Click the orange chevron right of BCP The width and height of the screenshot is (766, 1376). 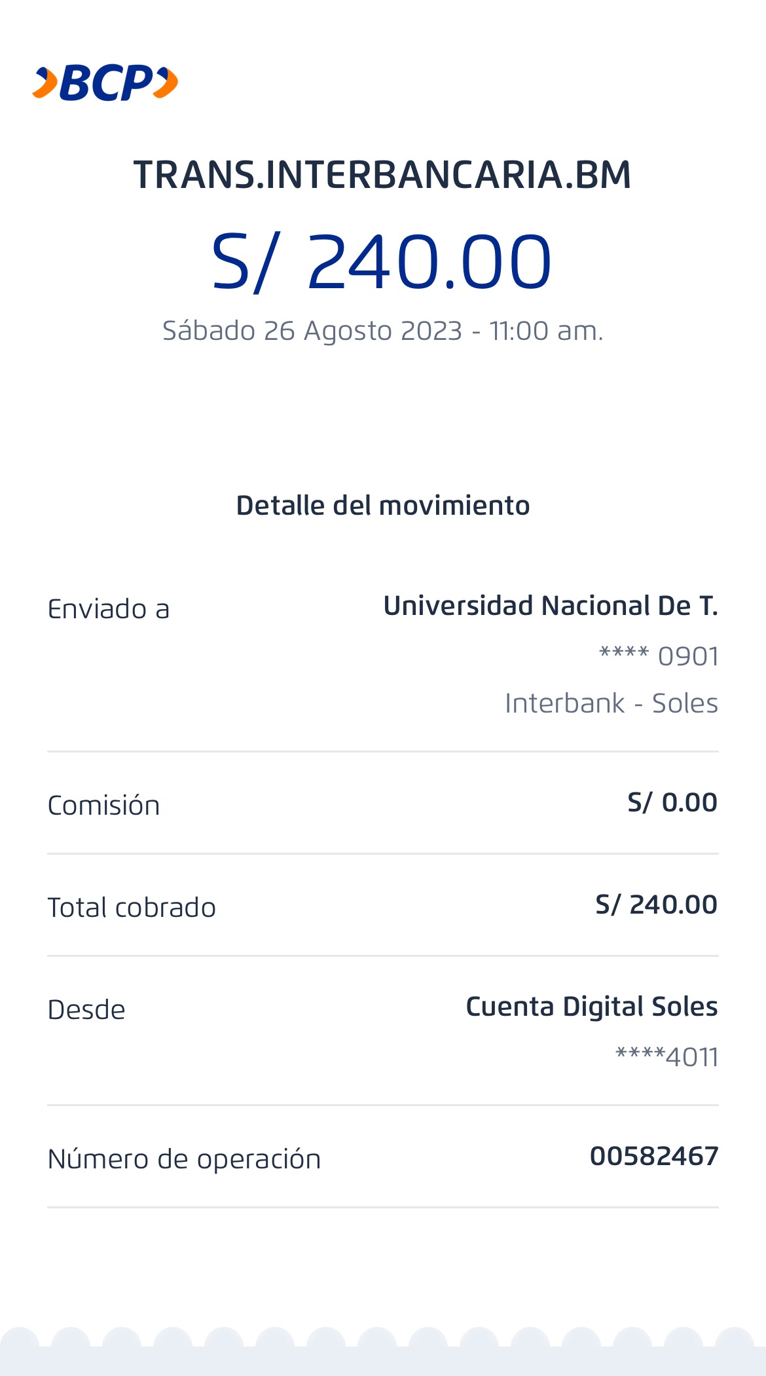(x=166, y=83)
